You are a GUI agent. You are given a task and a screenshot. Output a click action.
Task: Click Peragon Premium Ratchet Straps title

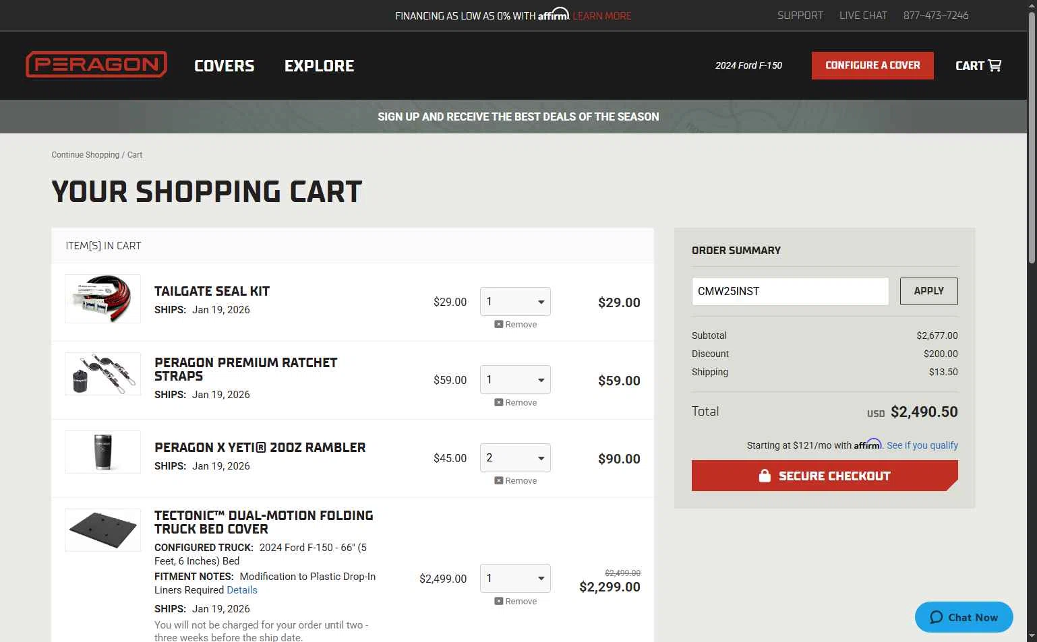click(x=246, y=369)
